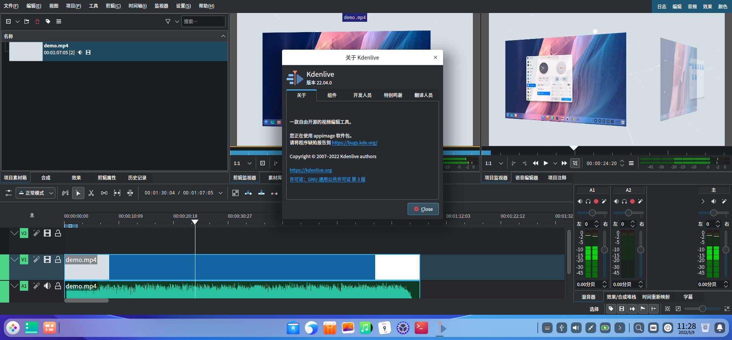The image size is (732, 340).
Task: Click the ripple tool icon in timeline toolbar
Action: click(x=130, y=193)
